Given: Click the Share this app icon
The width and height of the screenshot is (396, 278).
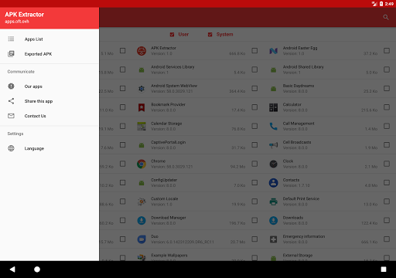Looking at the screenshot, I should 11,101.
